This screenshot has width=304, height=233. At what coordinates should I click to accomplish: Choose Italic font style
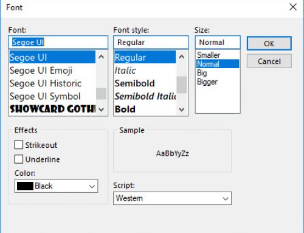click(x=145, y=71)
